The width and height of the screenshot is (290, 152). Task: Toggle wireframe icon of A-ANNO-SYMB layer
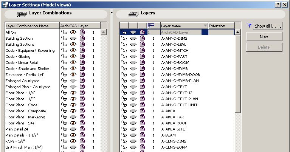point(143,68)
